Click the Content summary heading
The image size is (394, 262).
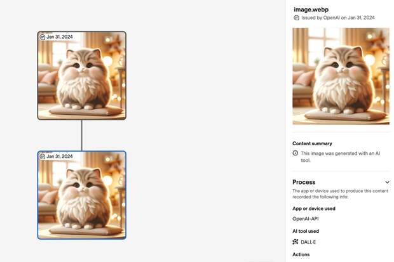point(312,143)
